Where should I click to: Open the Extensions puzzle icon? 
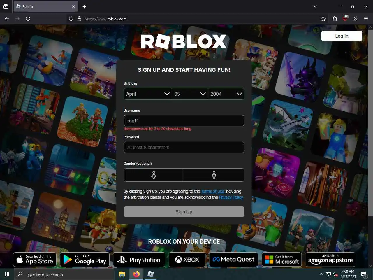coord(335,19)
